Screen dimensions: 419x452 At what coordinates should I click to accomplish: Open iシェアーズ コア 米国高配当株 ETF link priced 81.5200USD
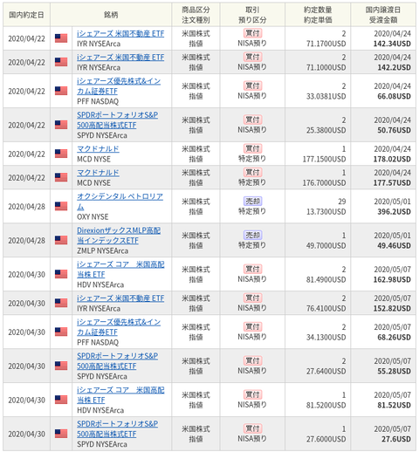120,395
